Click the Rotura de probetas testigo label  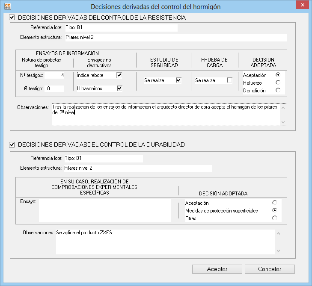42,62
